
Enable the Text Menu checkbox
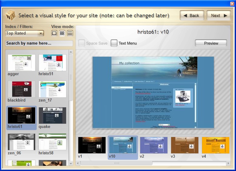(114, 43)
